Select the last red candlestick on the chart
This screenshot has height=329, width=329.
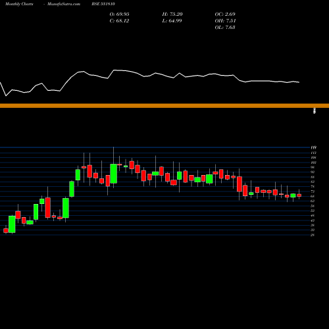(299, 195)
